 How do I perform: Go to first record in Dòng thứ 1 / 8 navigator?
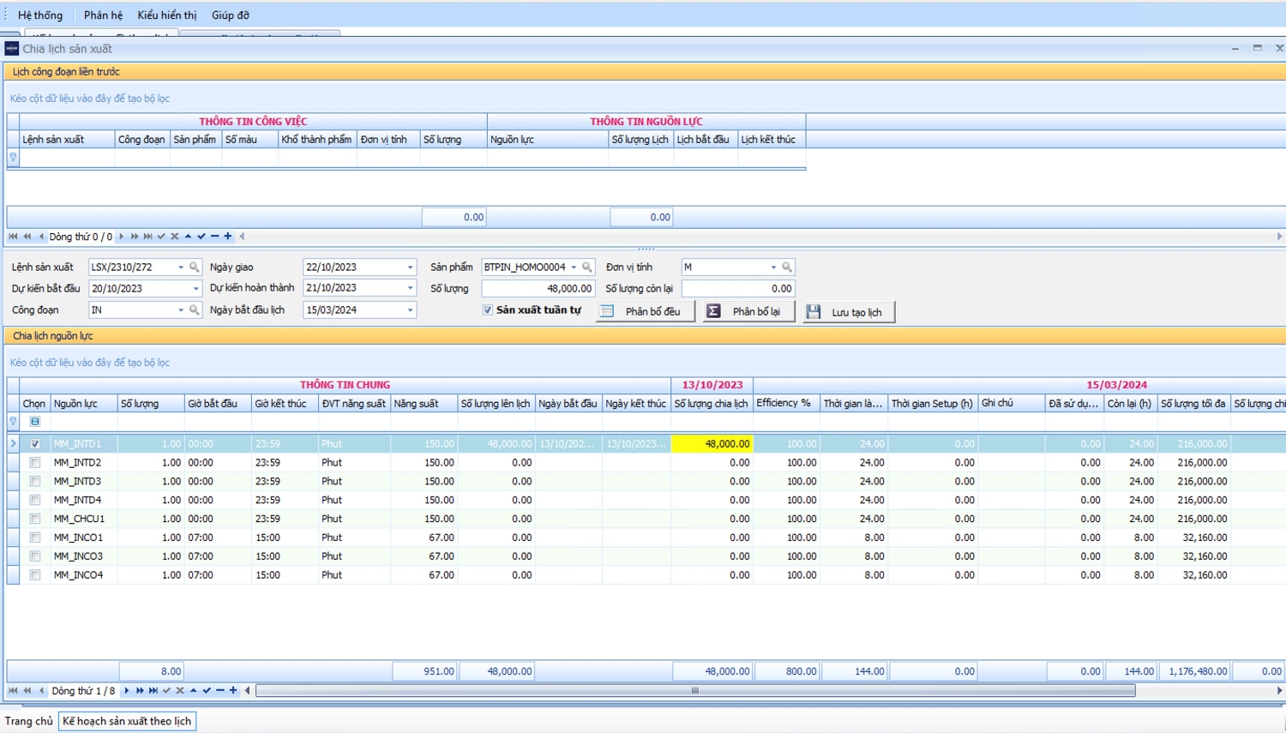(x=13, y=690)
